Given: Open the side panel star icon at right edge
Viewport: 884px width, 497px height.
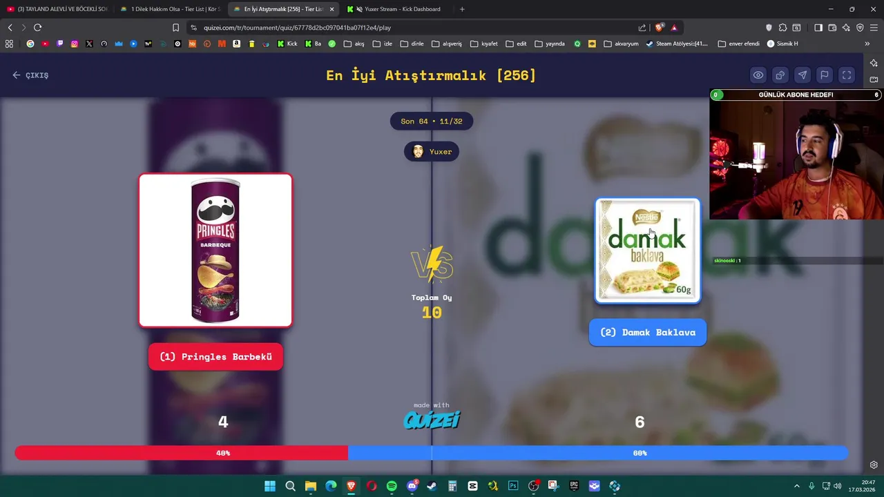Looking at the screenshot, I should point(874,63).
